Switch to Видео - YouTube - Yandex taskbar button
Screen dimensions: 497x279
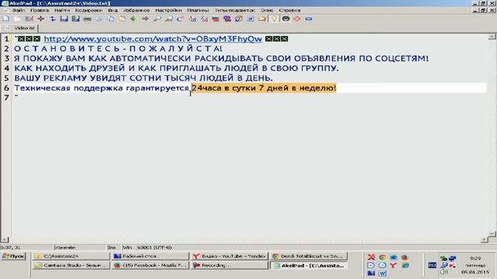tap(230, 257)
